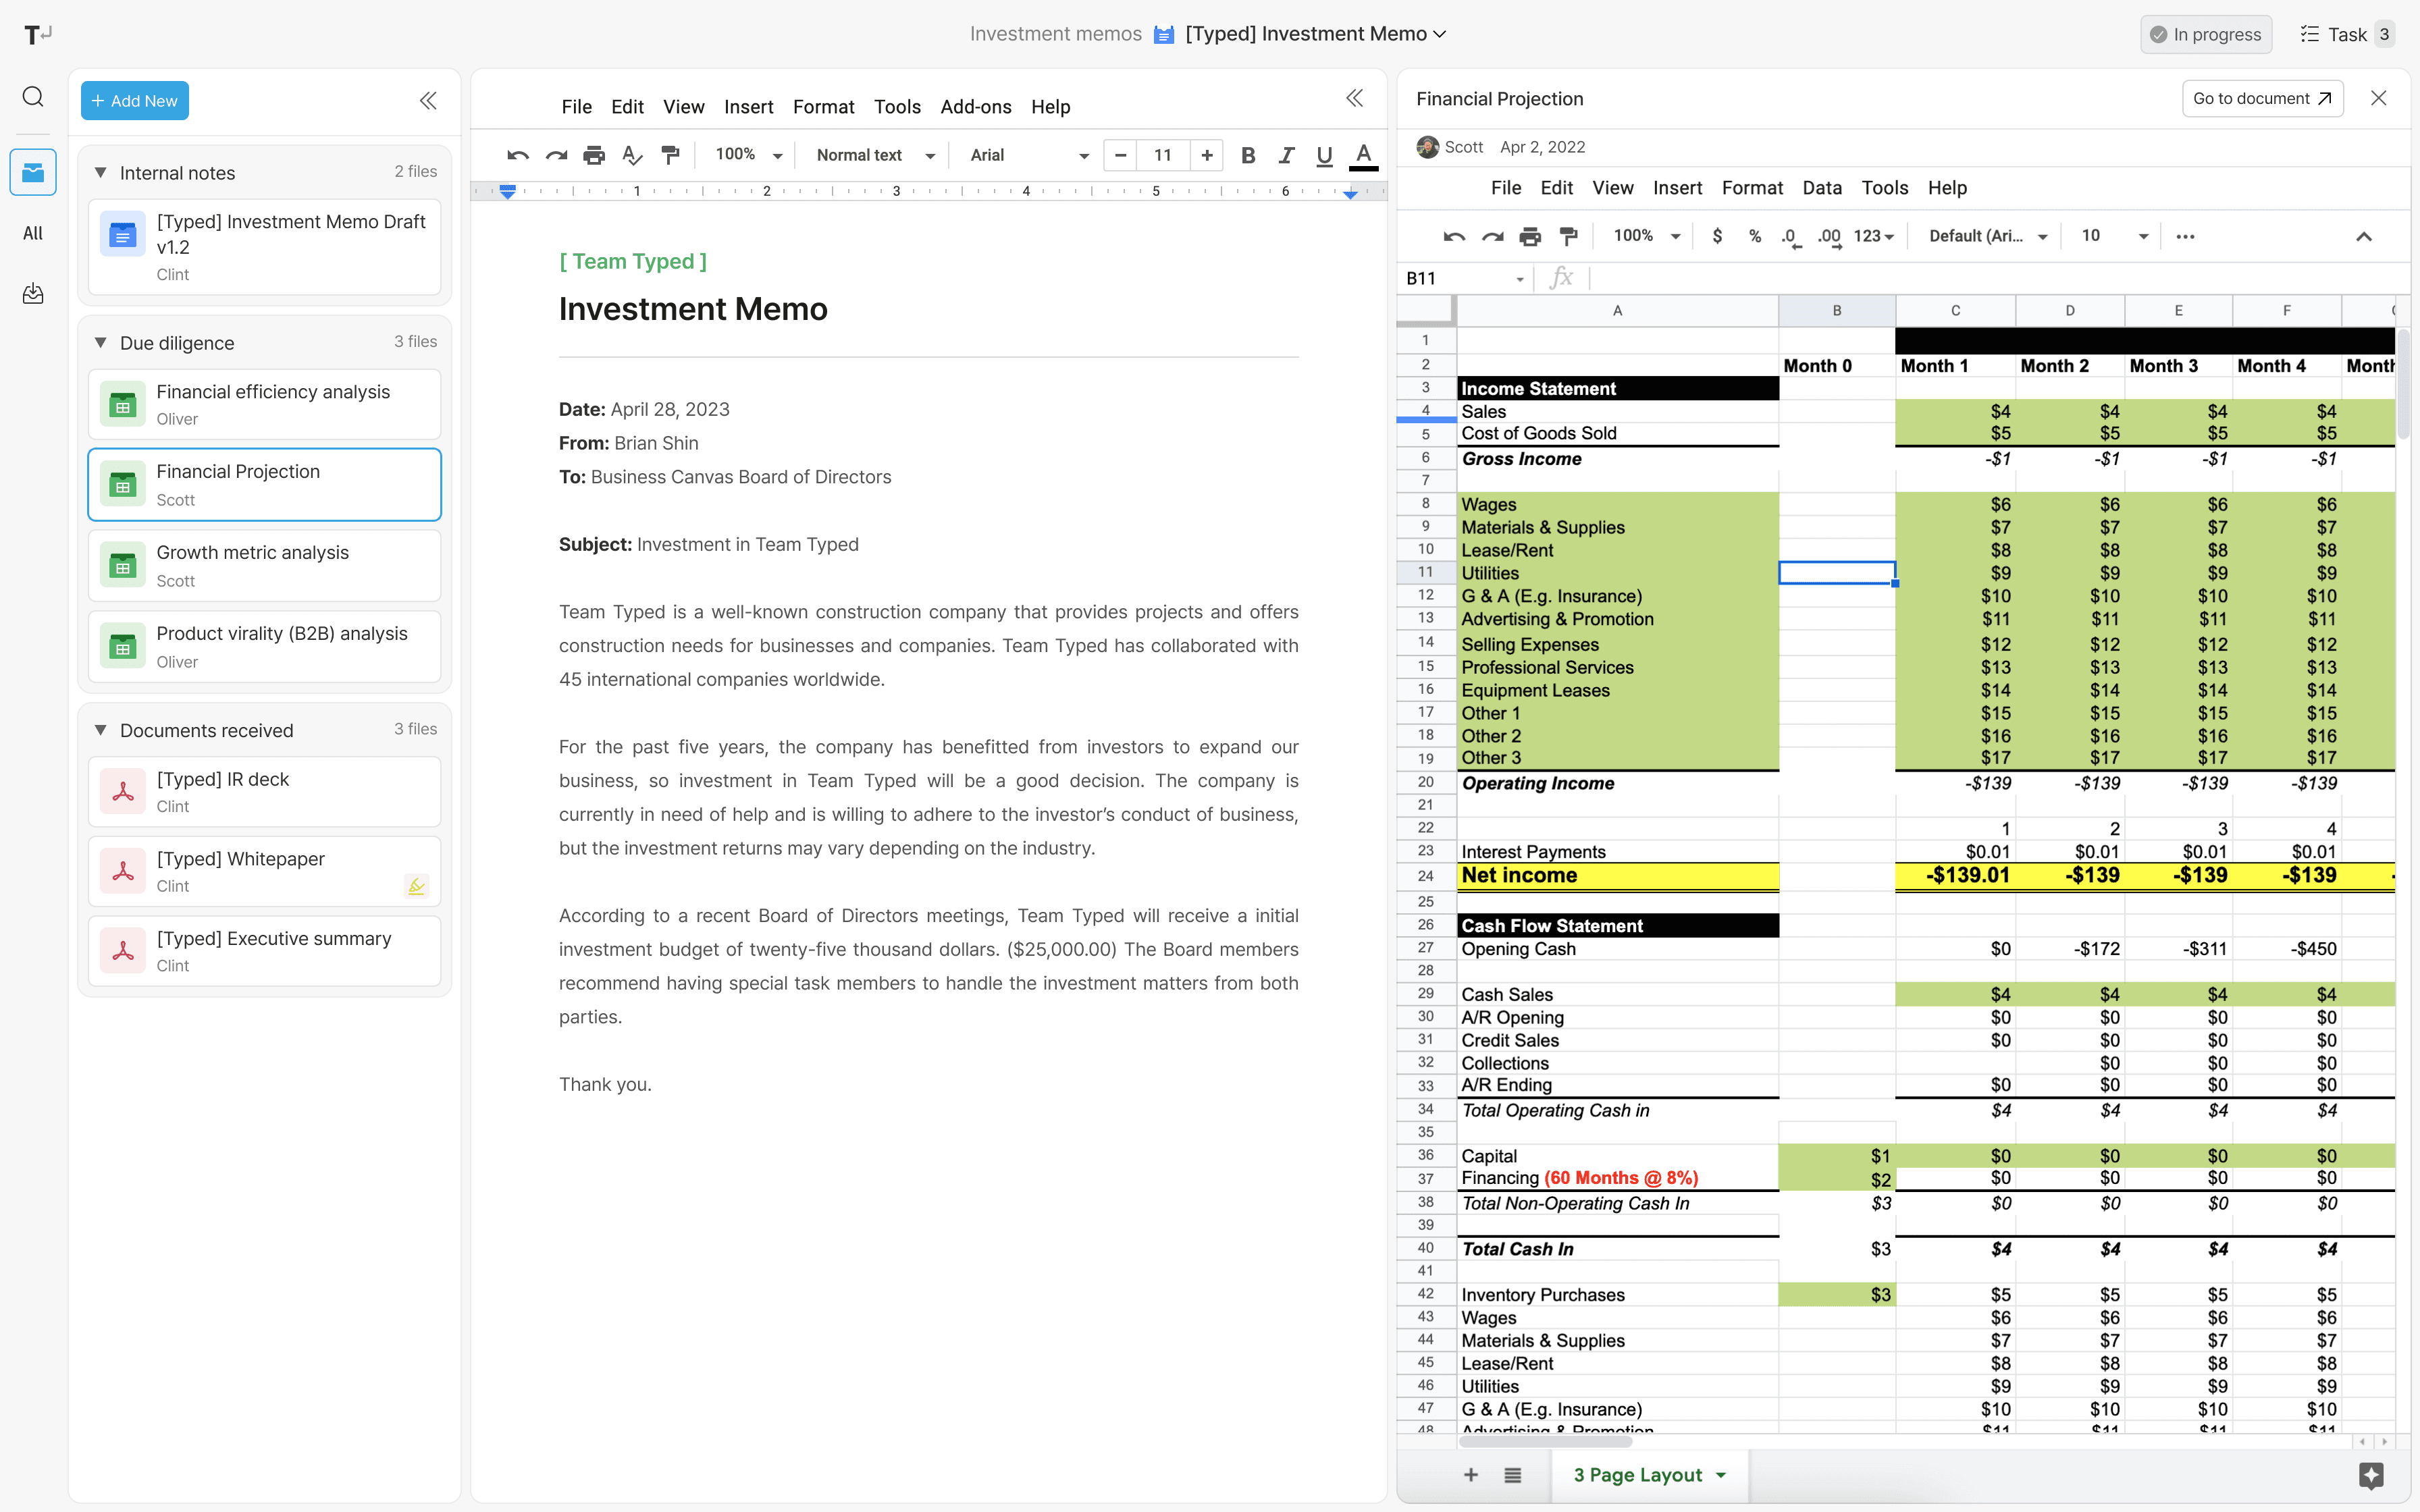Open Financial efficiency analysis file
Image resolution: width=2420 pixels, height=1512 pixels.
(265, 404)
